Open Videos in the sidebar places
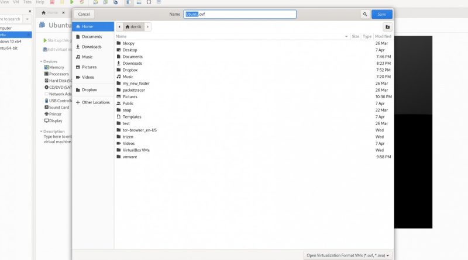Image resolution: width=468 pixels, height=260 pixels. point(93,77)
